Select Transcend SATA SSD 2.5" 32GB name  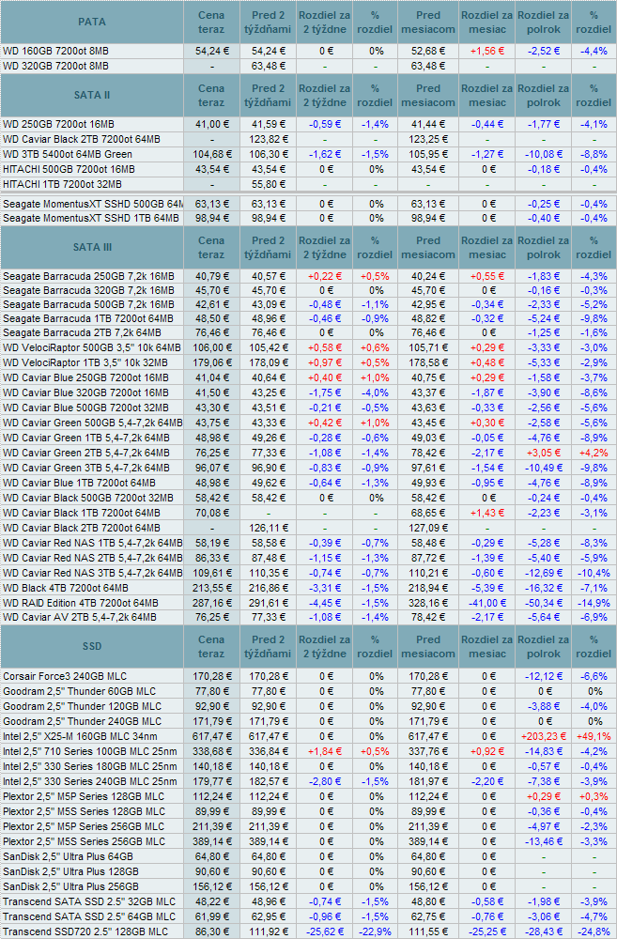(89, 901)
